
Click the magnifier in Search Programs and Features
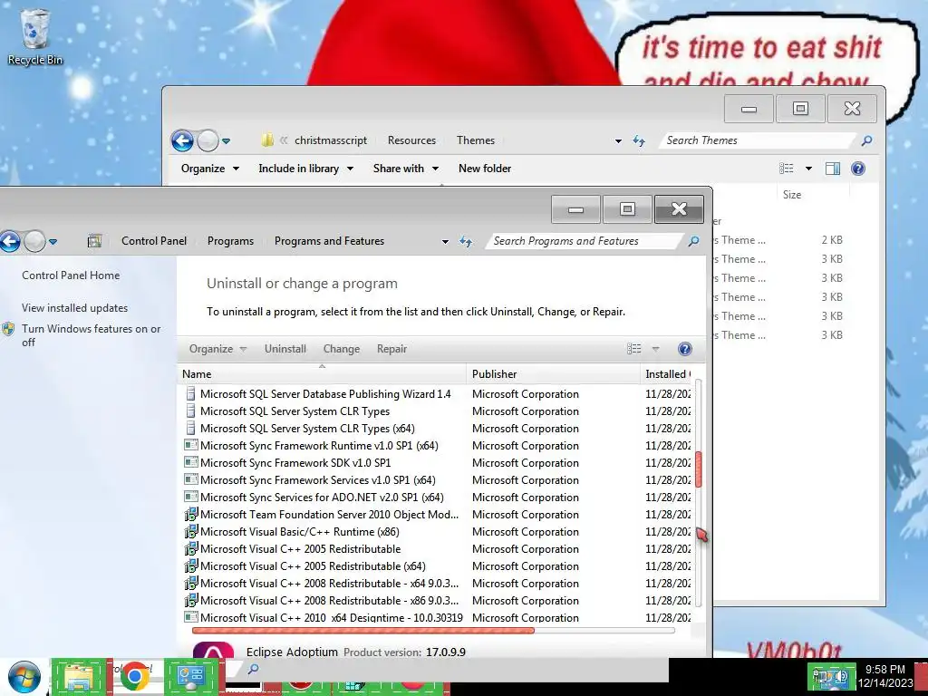[x=693, y=241]
